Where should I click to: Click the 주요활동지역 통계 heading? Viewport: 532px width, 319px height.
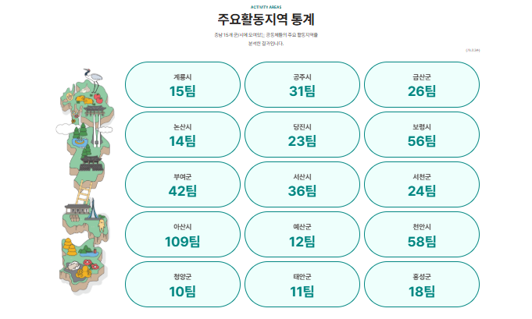pyautogui.click(x=266, y=19)
